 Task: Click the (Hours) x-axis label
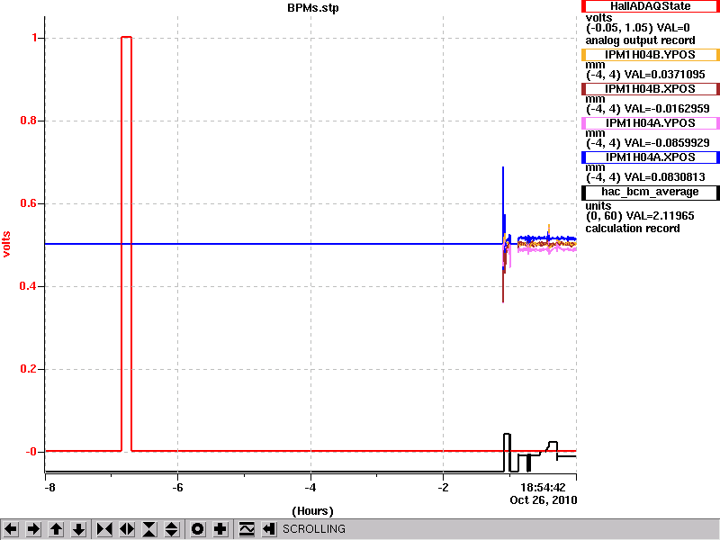coord(312,511)
